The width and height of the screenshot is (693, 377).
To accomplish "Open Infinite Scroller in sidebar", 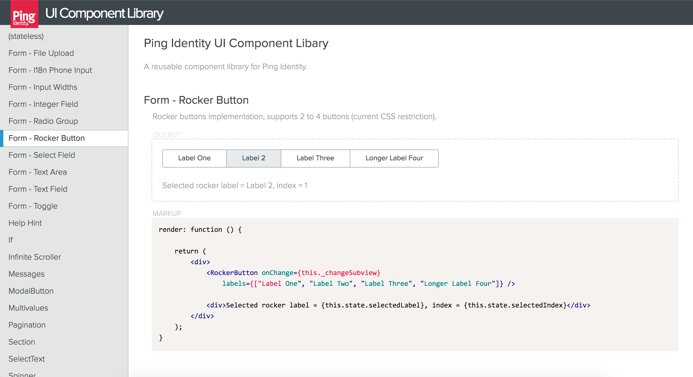I will (x=35, y=257).
